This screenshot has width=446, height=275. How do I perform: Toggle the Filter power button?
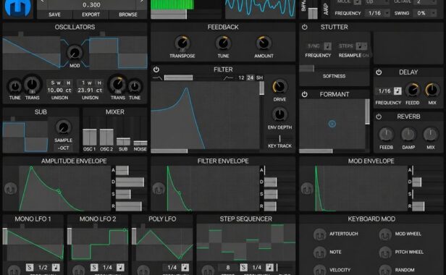tap(156, 69)
